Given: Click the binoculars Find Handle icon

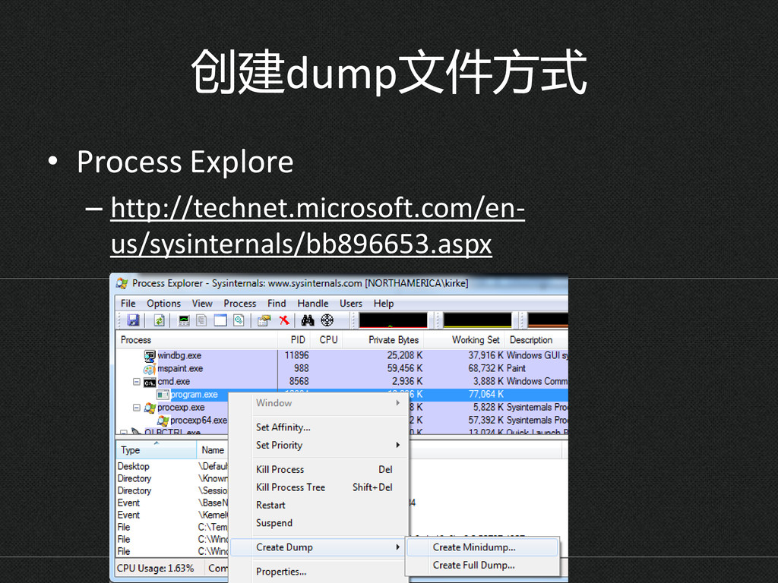Looking at the screenshot, I should point(308,320).
